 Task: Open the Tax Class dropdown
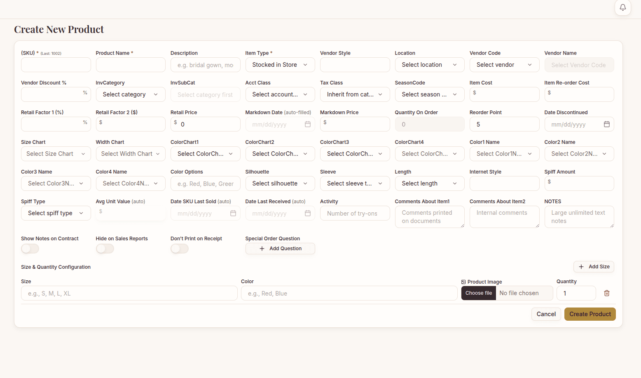coord(355,94)
